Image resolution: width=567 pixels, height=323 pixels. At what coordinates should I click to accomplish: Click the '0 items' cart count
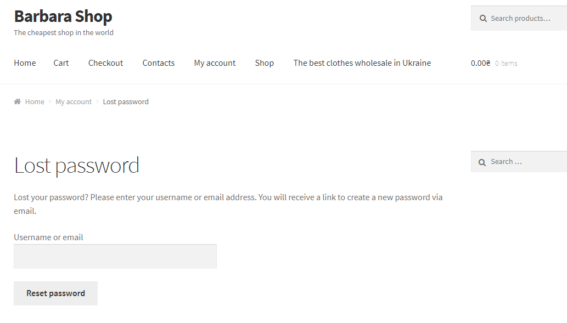point(506,63)
